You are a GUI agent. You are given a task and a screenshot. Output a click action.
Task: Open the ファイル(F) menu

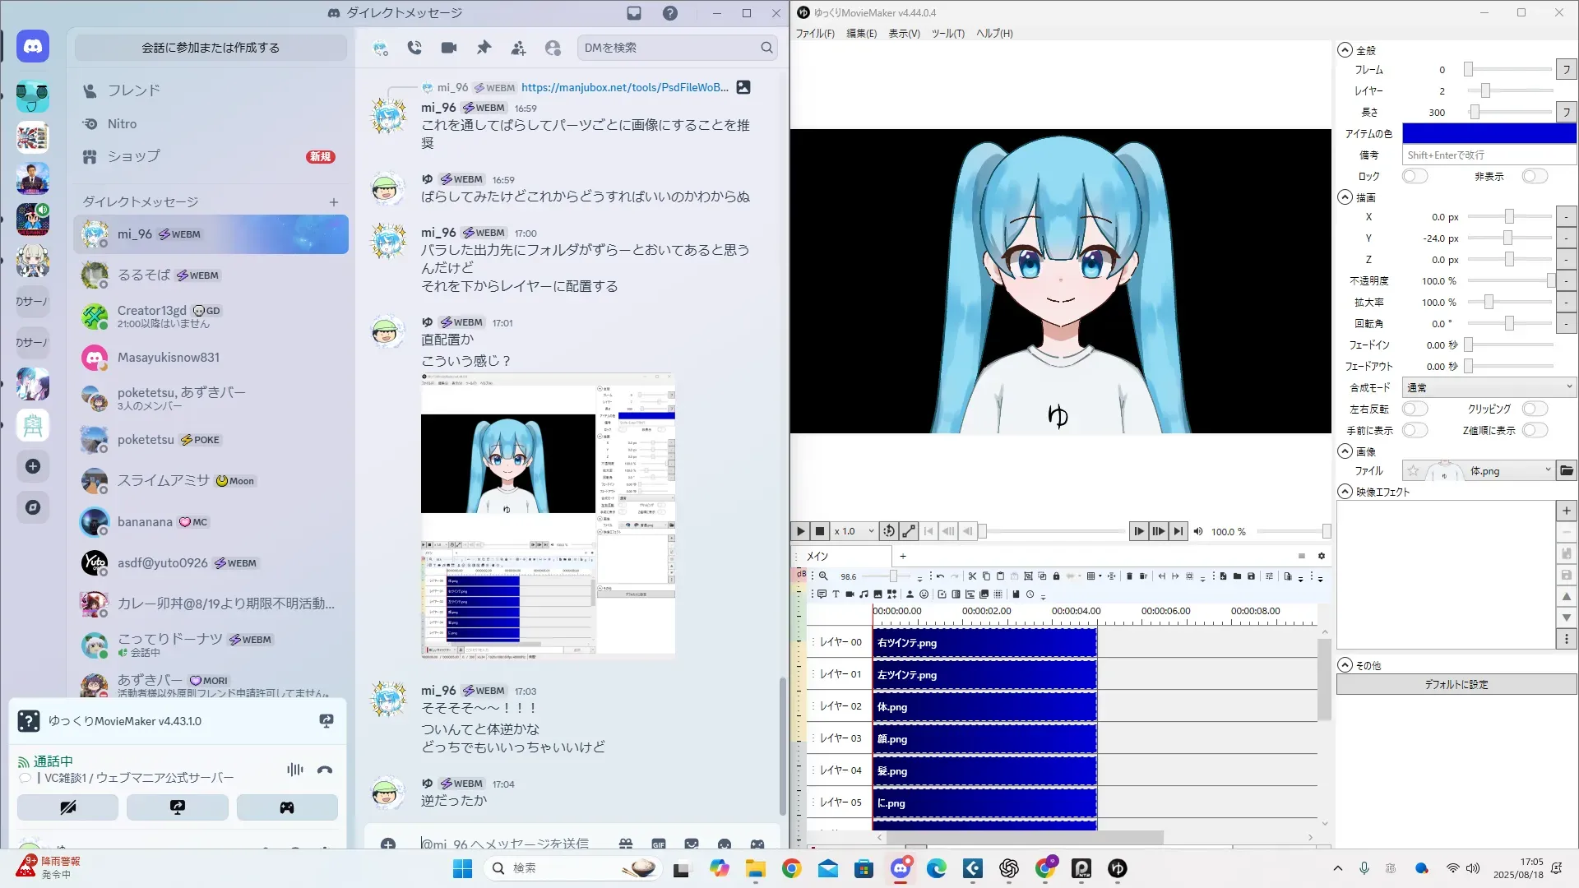point(814,34)
